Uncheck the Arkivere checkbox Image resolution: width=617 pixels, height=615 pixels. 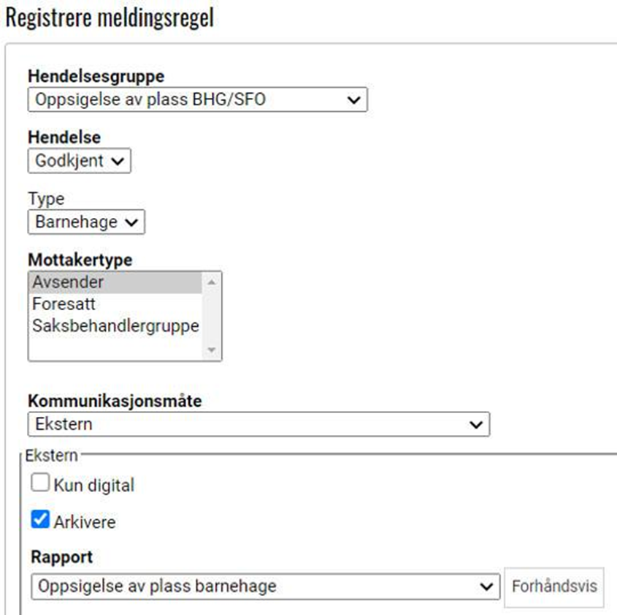click(41, 521)
